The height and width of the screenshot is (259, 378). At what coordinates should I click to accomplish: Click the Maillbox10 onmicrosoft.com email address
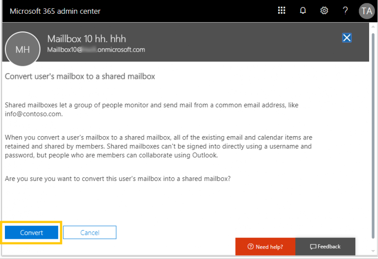pyautogui.click(x=96, y=50)
